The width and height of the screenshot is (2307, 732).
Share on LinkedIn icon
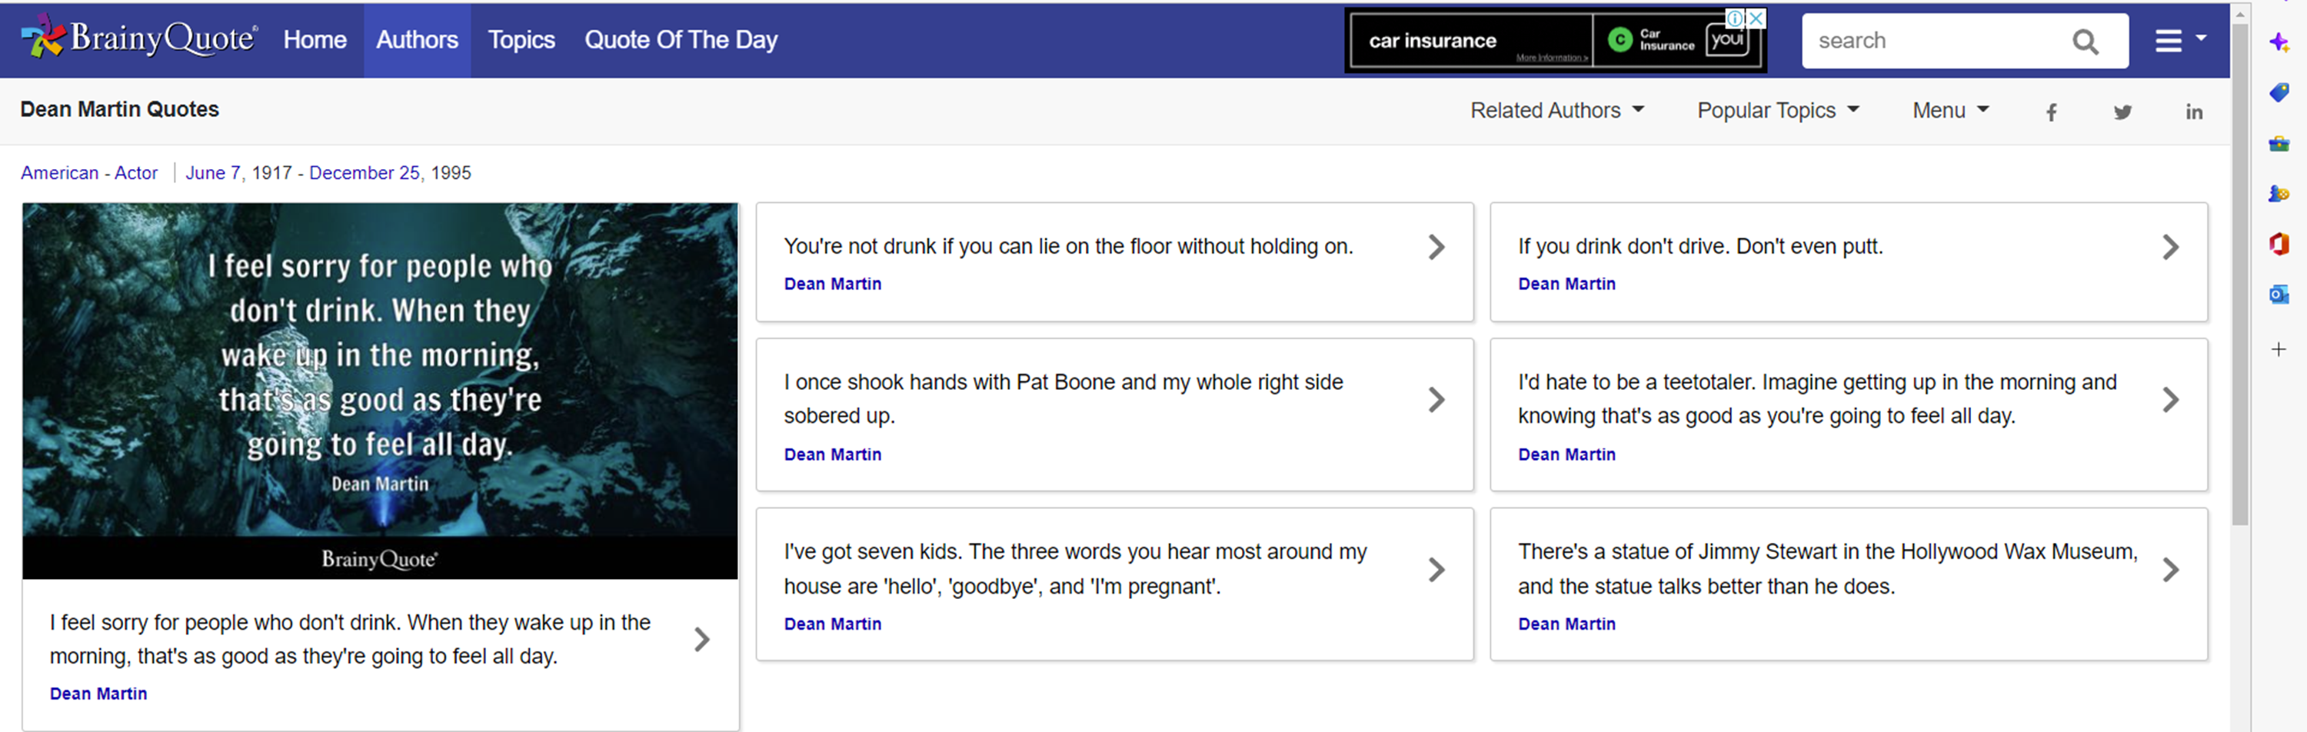coord(2193,112)
